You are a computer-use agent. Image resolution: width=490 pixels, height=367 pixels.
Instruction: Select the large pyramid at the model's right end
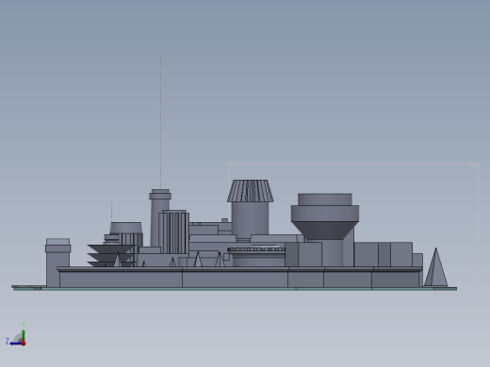435,267
